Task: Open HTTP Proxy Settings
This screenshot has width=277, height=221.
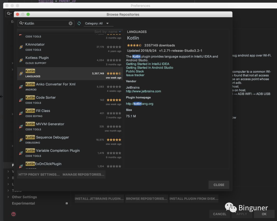Action: [x=39, y=175]
